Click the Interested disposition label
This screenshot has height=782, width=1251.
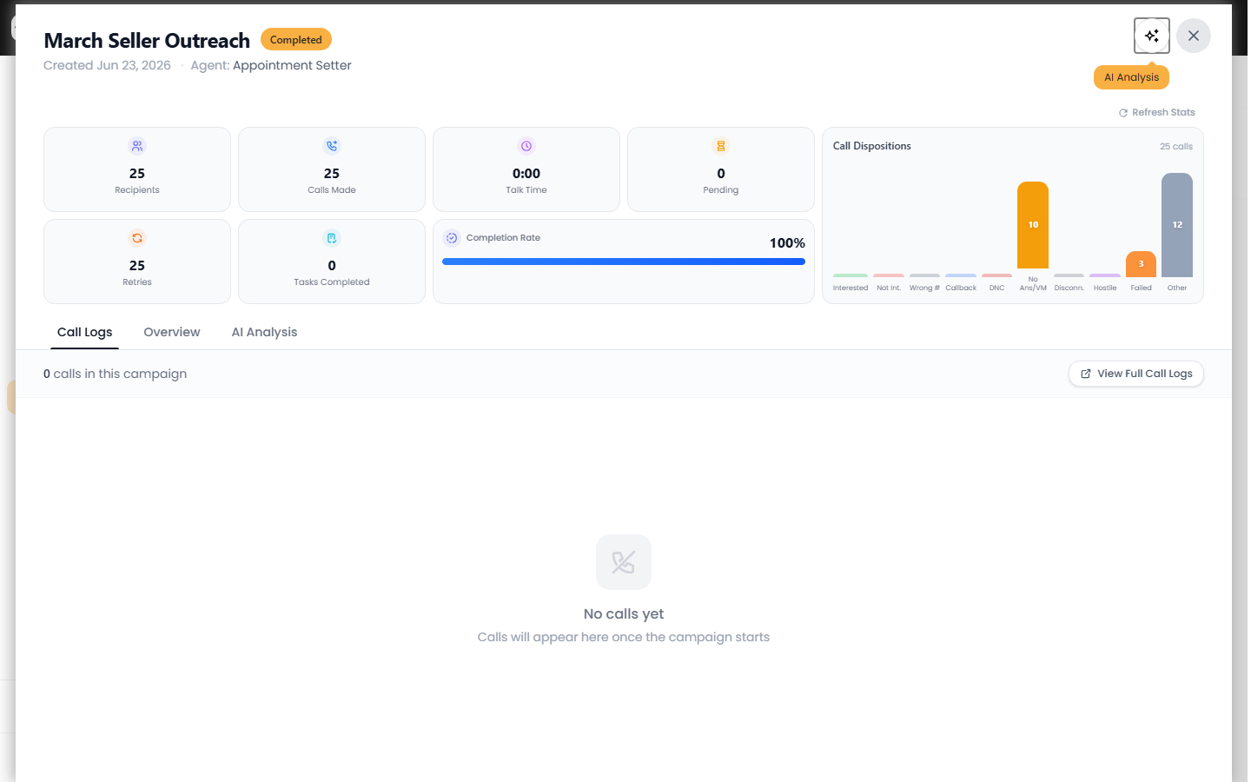click(x=851, y=288)
